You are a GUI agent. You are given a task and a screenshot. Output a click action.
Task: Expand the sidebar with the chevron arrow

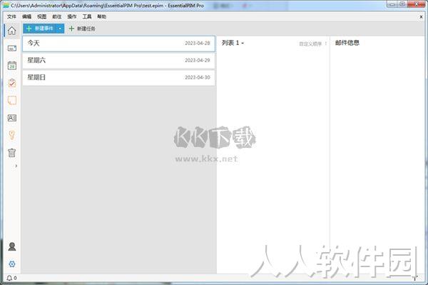pyautogui.click(x=16, y=166)
